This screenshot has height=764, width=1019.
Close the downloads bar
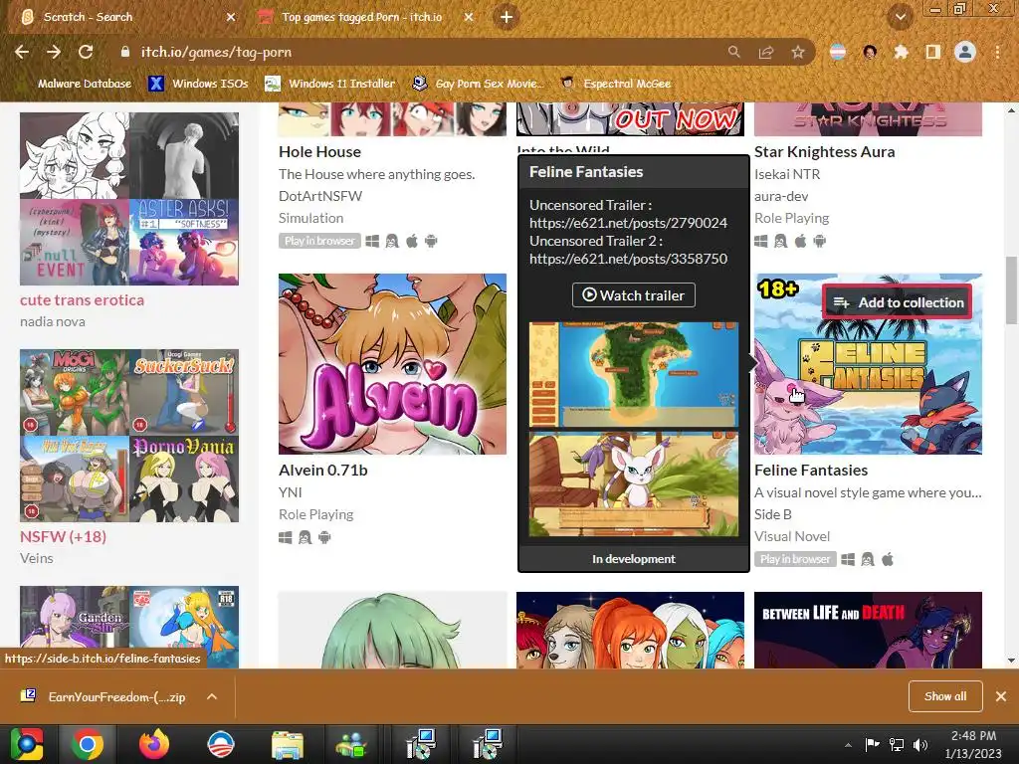[1001, 696]
